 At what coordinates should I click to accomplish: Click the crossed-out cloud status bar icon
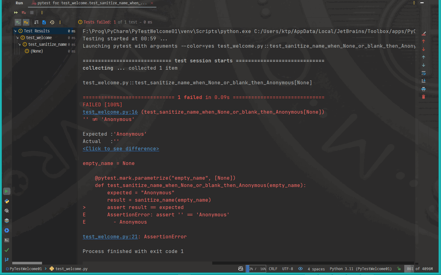[x=241, y=269]
